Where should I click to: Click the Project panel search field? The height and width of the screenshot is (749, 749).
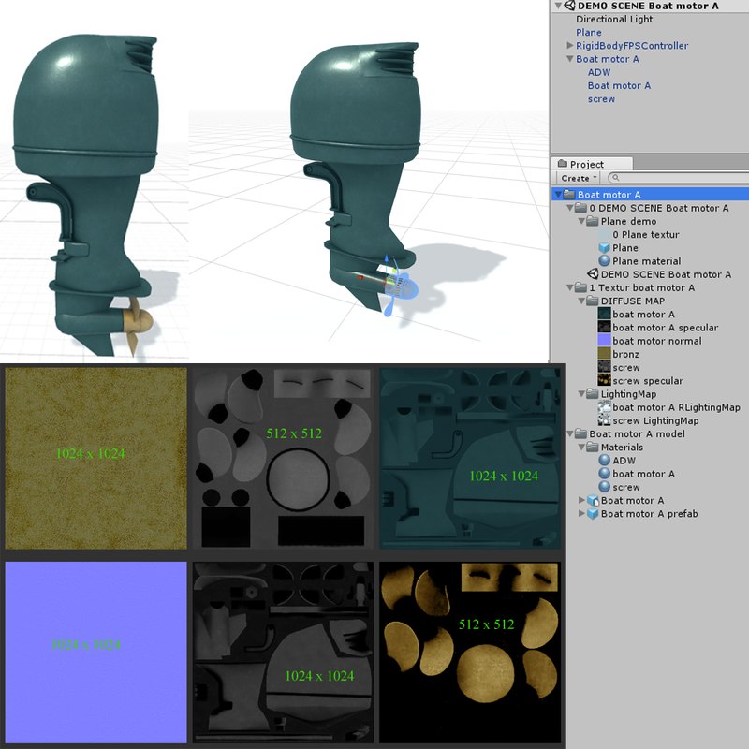[674, 178]
